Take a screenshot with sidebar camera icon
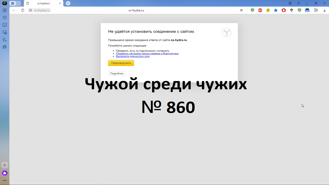Screen dimensions: 329x185 tap(5, 32)
